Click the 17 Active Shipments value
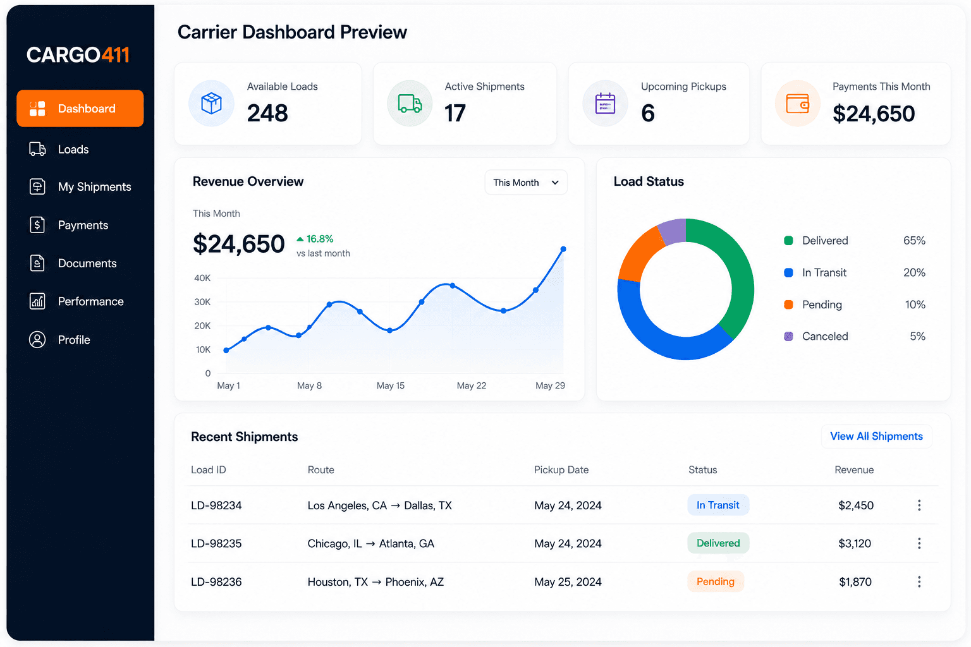 point(455,114)
